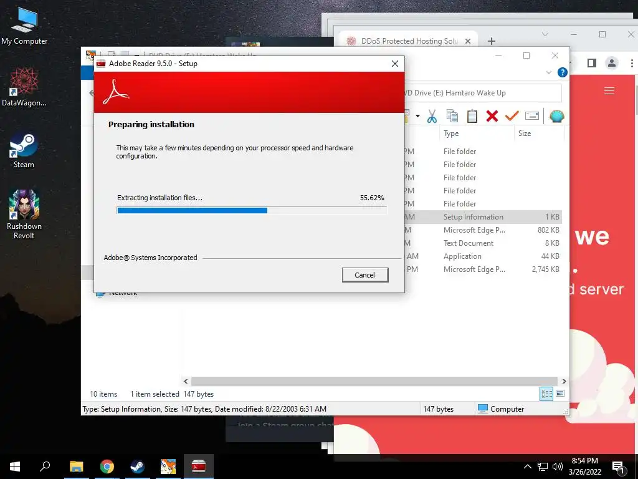The height and width of the screenshot is (479, 638).
Task: Launch Rushdown Revolt from the desktop
Action: click(x=24, y=214)
